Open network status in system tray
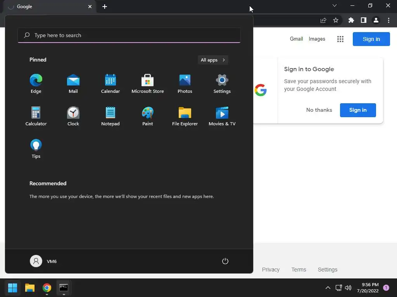Image resolution: width=397 pixels, height=297 pixels. pos(338,288)
